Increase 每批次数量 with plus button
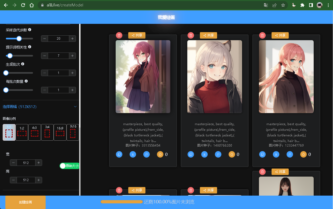This screenshot has height=209, width=333. 72,90
